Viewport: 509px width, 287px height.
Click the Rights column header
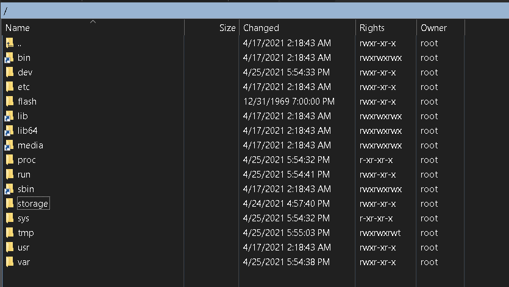coord(372,28)
